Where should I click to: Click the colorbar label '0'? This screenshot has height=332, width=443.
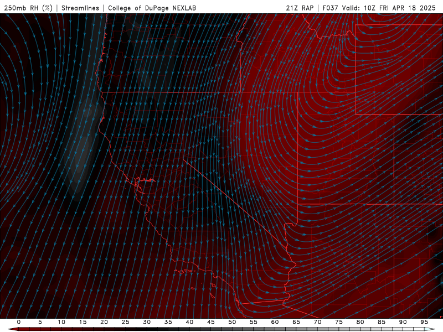(19, 322)
